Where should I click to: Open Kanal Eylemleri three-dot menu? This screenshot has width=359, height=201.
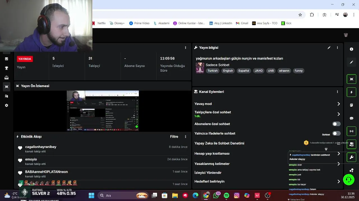[x=337, y=92]
